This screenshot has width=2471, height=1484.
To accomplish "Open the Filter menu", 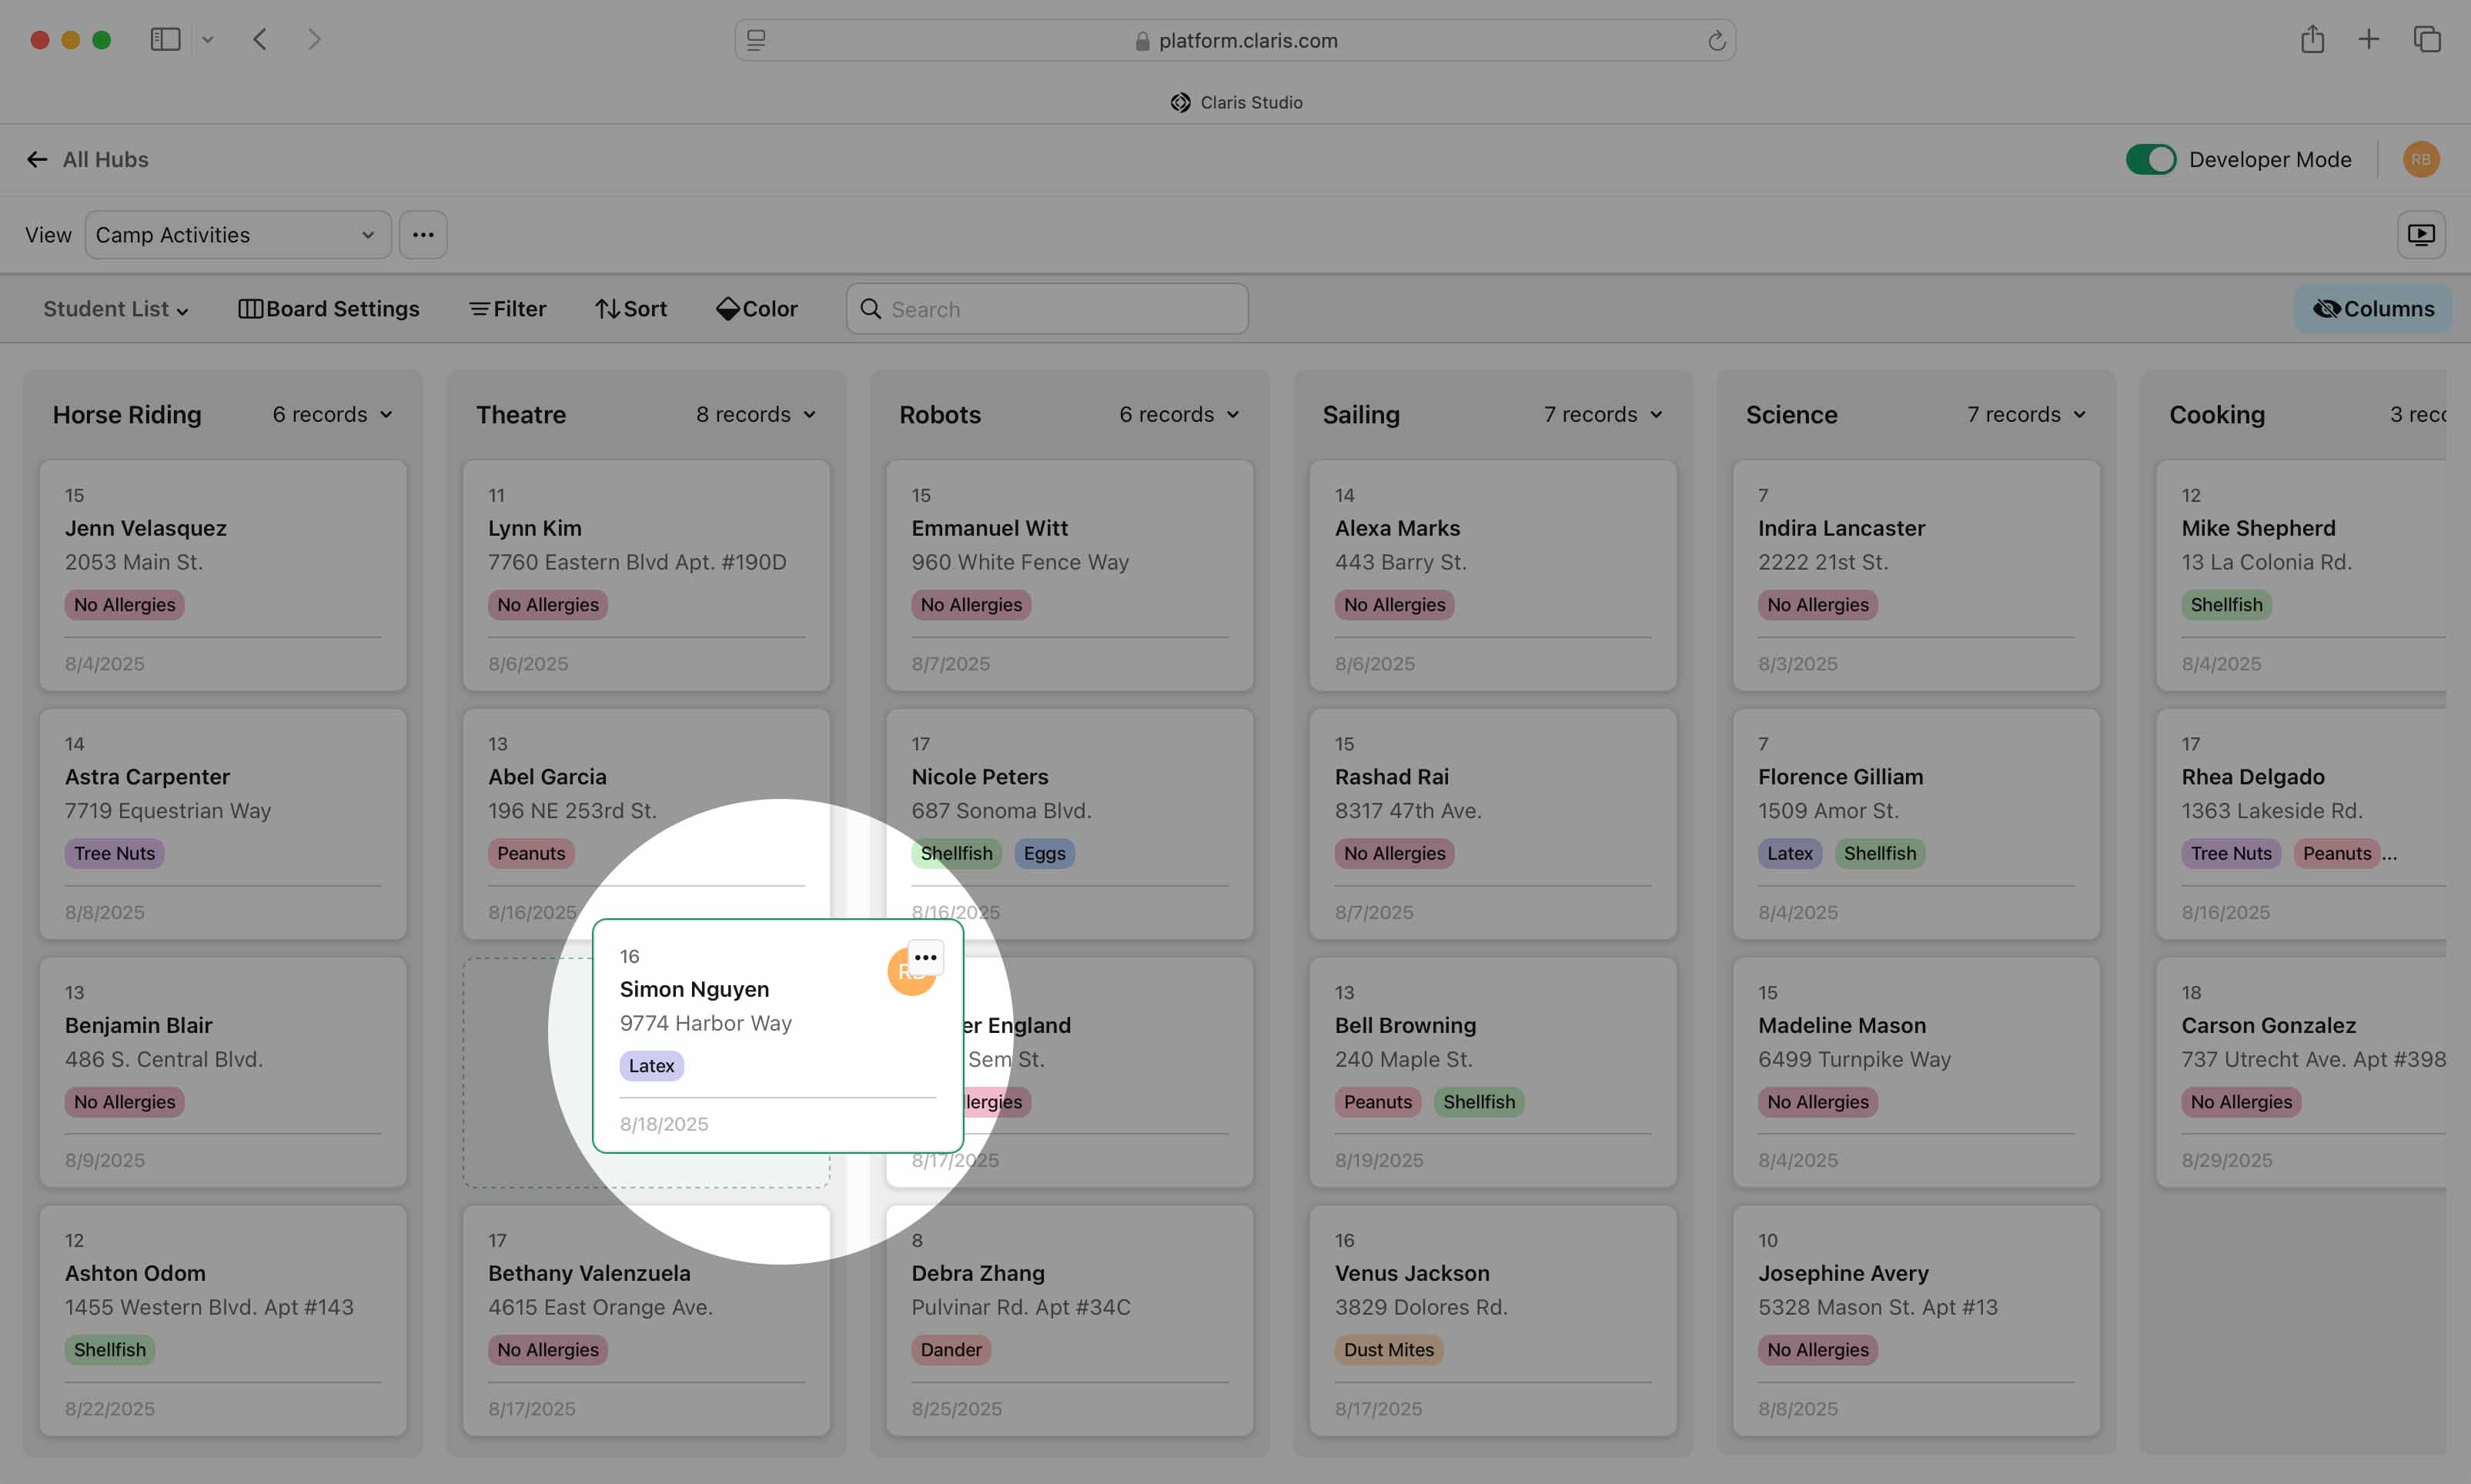I will pos(508,309).
